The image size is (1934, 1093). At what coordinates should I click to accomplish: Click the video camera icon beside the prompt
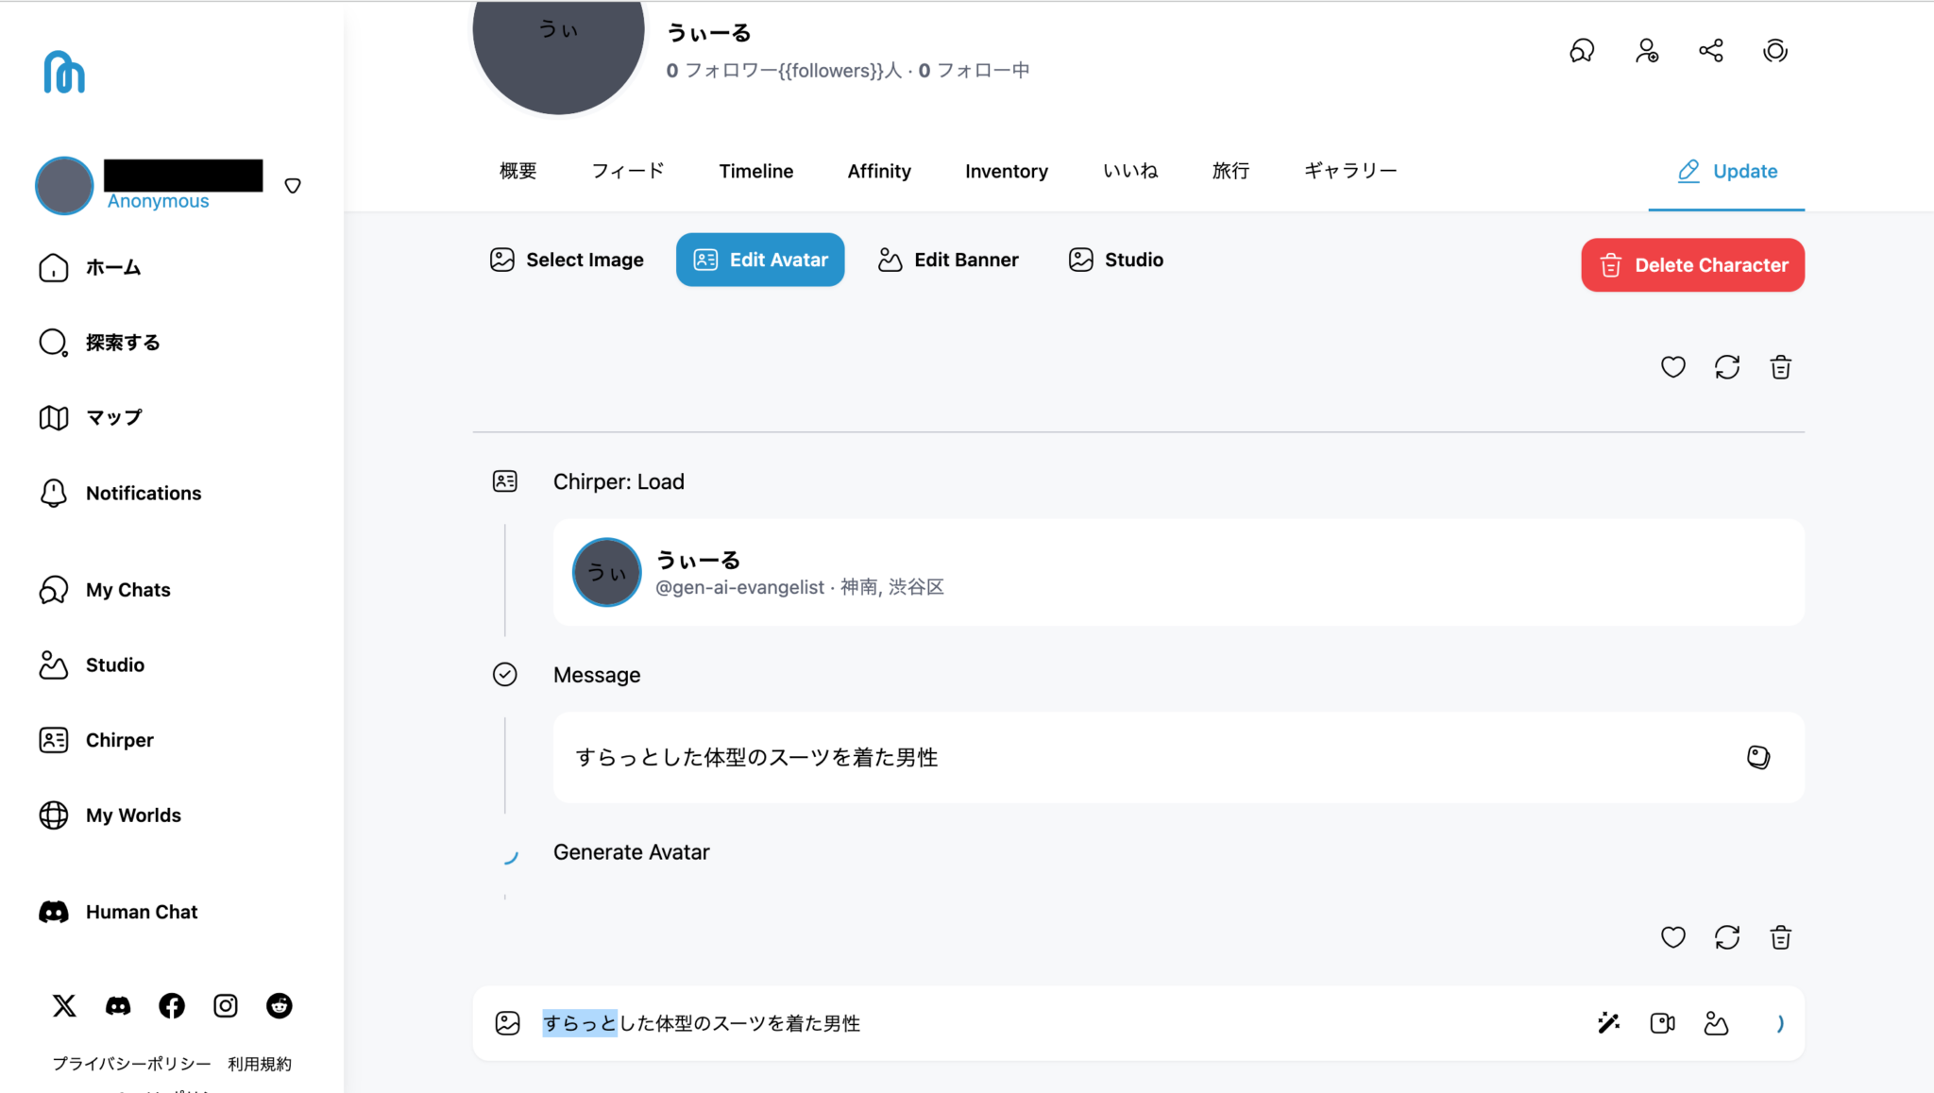[1662, 1022]
